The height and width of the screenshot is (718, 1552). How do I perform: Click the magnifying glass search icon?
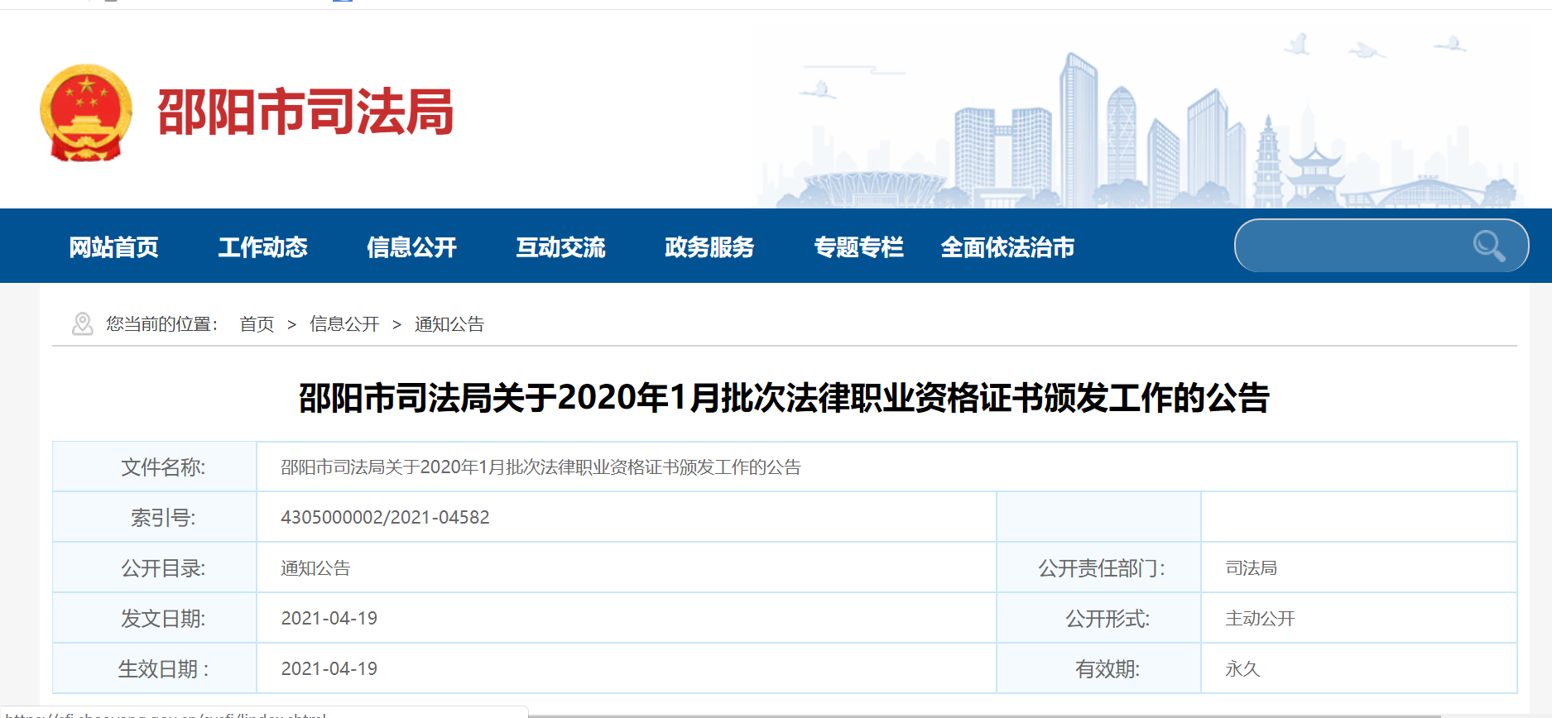[1487, 246]
